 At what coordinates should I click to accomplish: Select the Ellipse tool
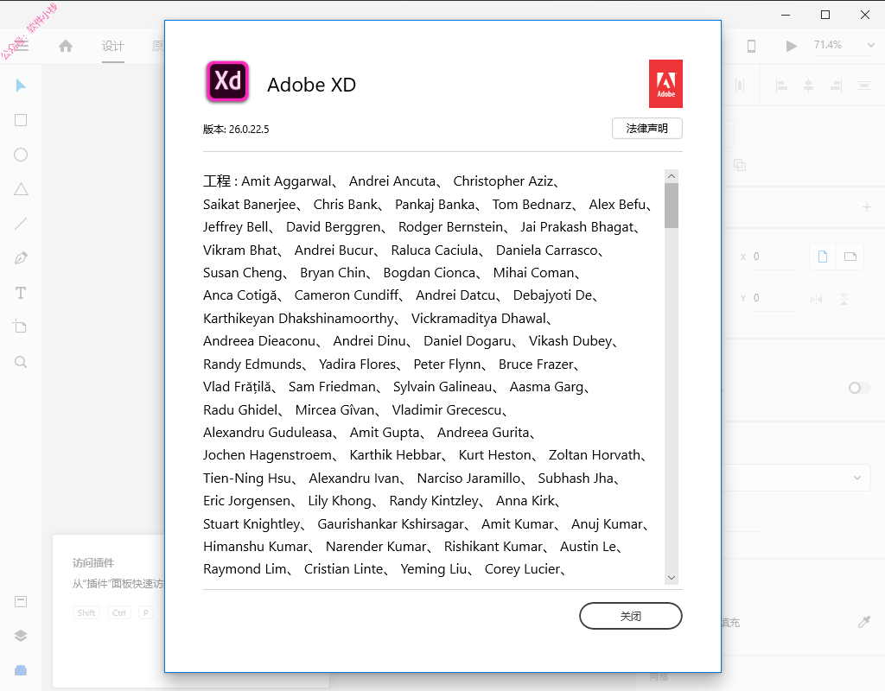point(21,155)
